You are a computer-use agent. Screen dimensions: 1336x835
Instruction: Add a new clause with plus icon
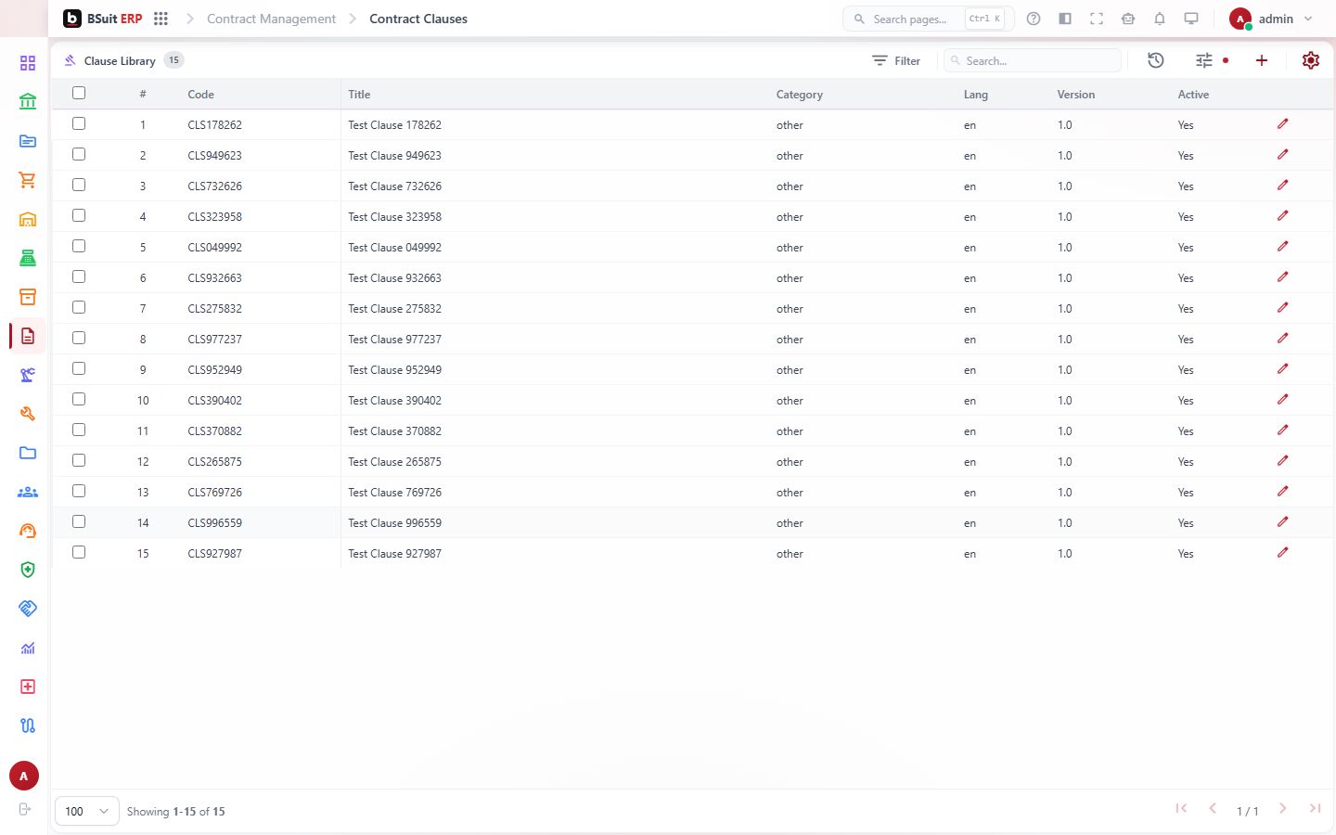pos(1262,60)
